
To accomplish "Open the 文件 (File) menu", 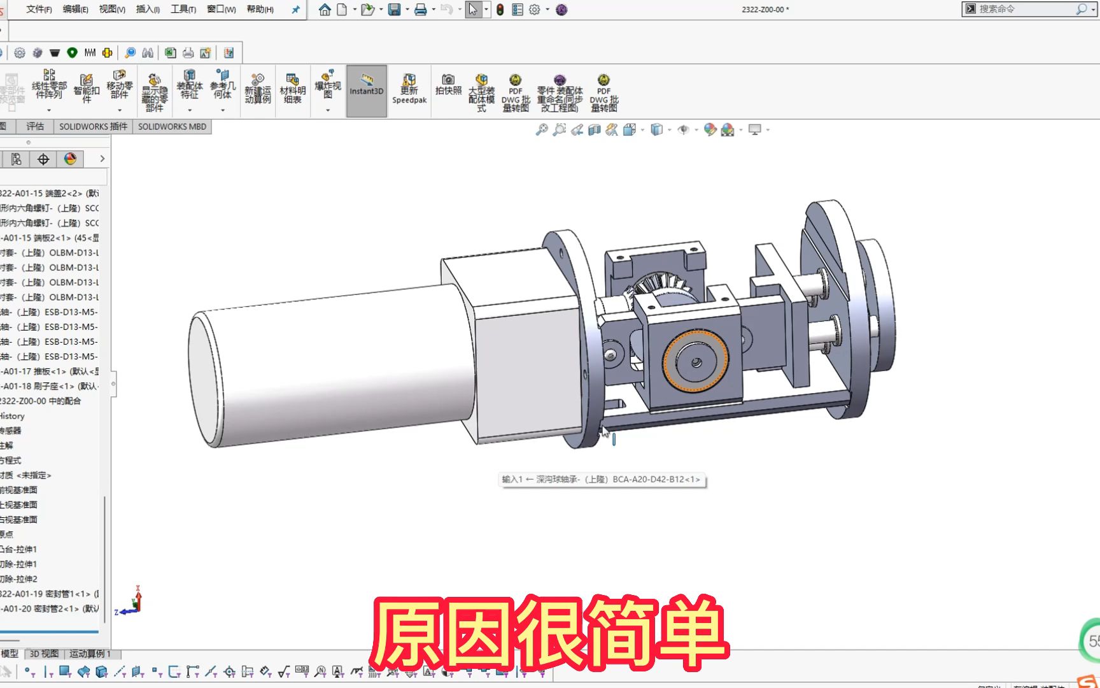I will click(39, 9).
